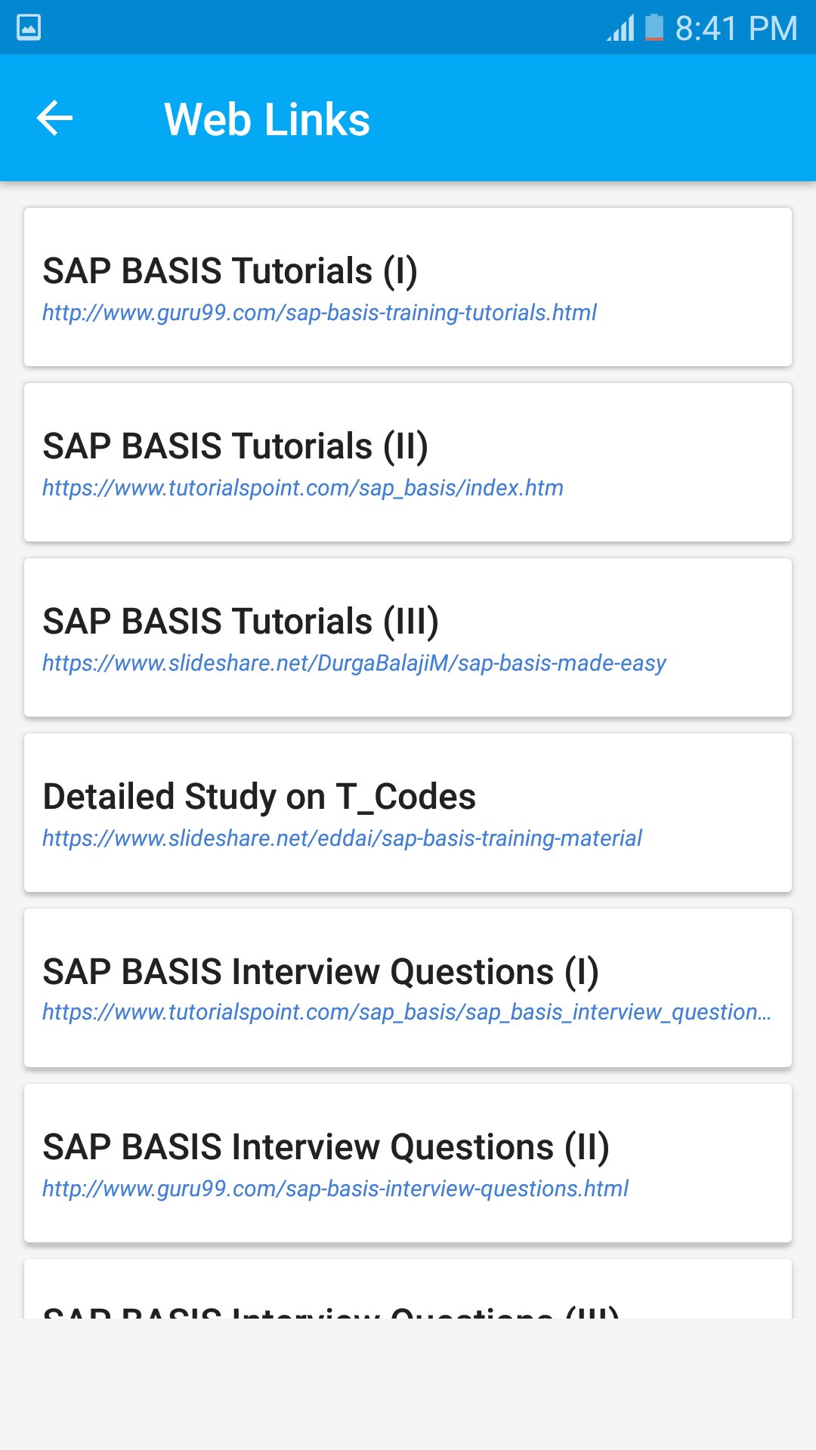Tap the image notification icon in status bar
The image size is (816, 1450).
pos(29,28)
